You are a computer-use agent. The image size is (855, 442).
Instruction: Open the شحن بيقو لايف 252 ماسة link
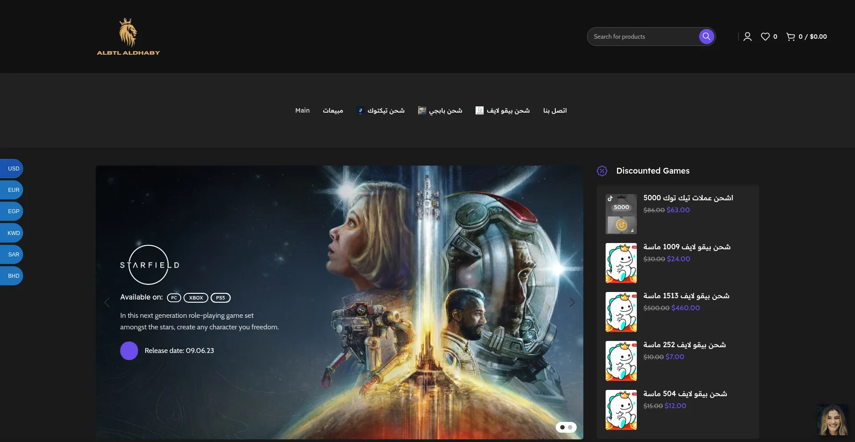pyautogui.click(x=684, y=345)
